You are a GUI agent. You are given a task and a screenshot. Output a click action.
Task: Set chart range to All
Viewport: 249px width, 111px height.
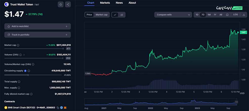coord(221,15)
